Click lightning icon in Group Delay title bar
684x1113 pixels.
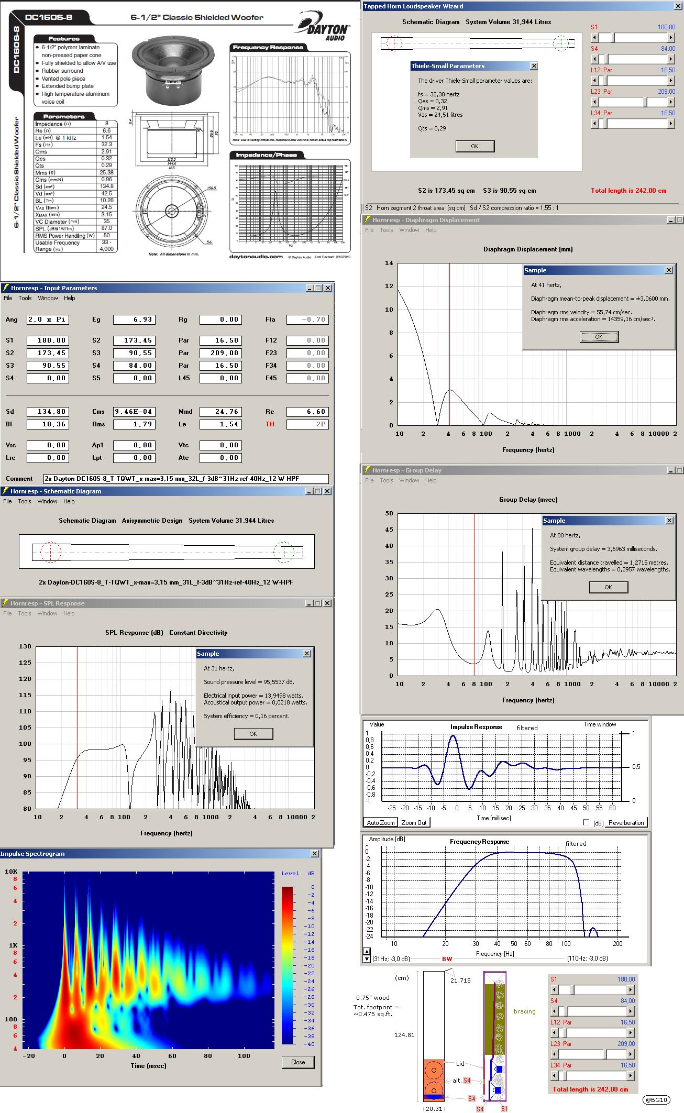[367, 470]
